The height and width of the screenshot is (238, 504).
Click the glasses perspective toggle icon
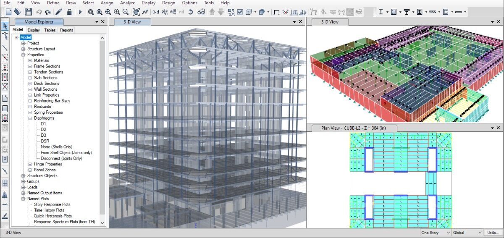pos(201,12)
